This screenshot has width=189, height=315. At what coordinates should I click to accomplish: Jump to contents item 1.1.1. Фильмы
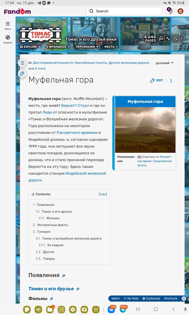pyautogui.click(x=49, y=218)
